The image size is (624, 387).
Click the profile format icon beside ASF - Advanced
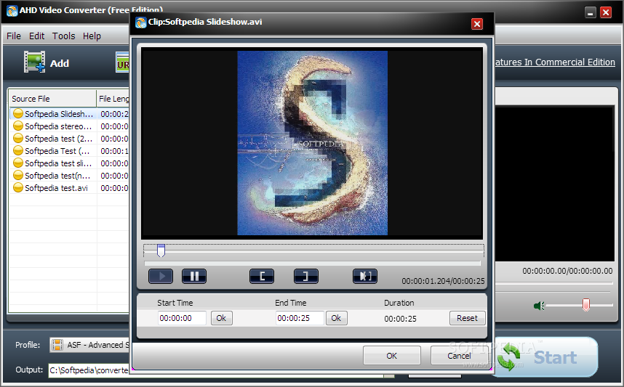point(57,345)
